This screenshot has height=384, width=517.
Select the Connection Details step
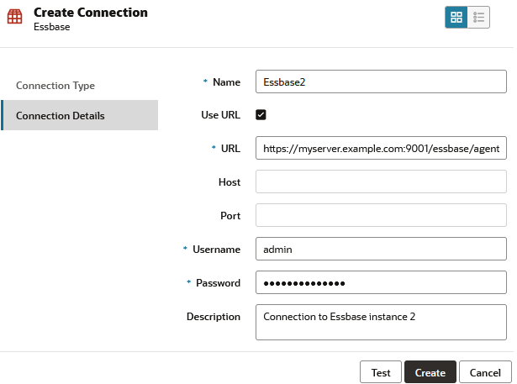[x=61, y=116]
